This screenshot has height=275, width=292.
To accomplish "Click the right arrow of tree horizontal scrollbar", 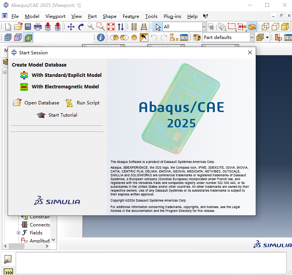I will 47,246.
